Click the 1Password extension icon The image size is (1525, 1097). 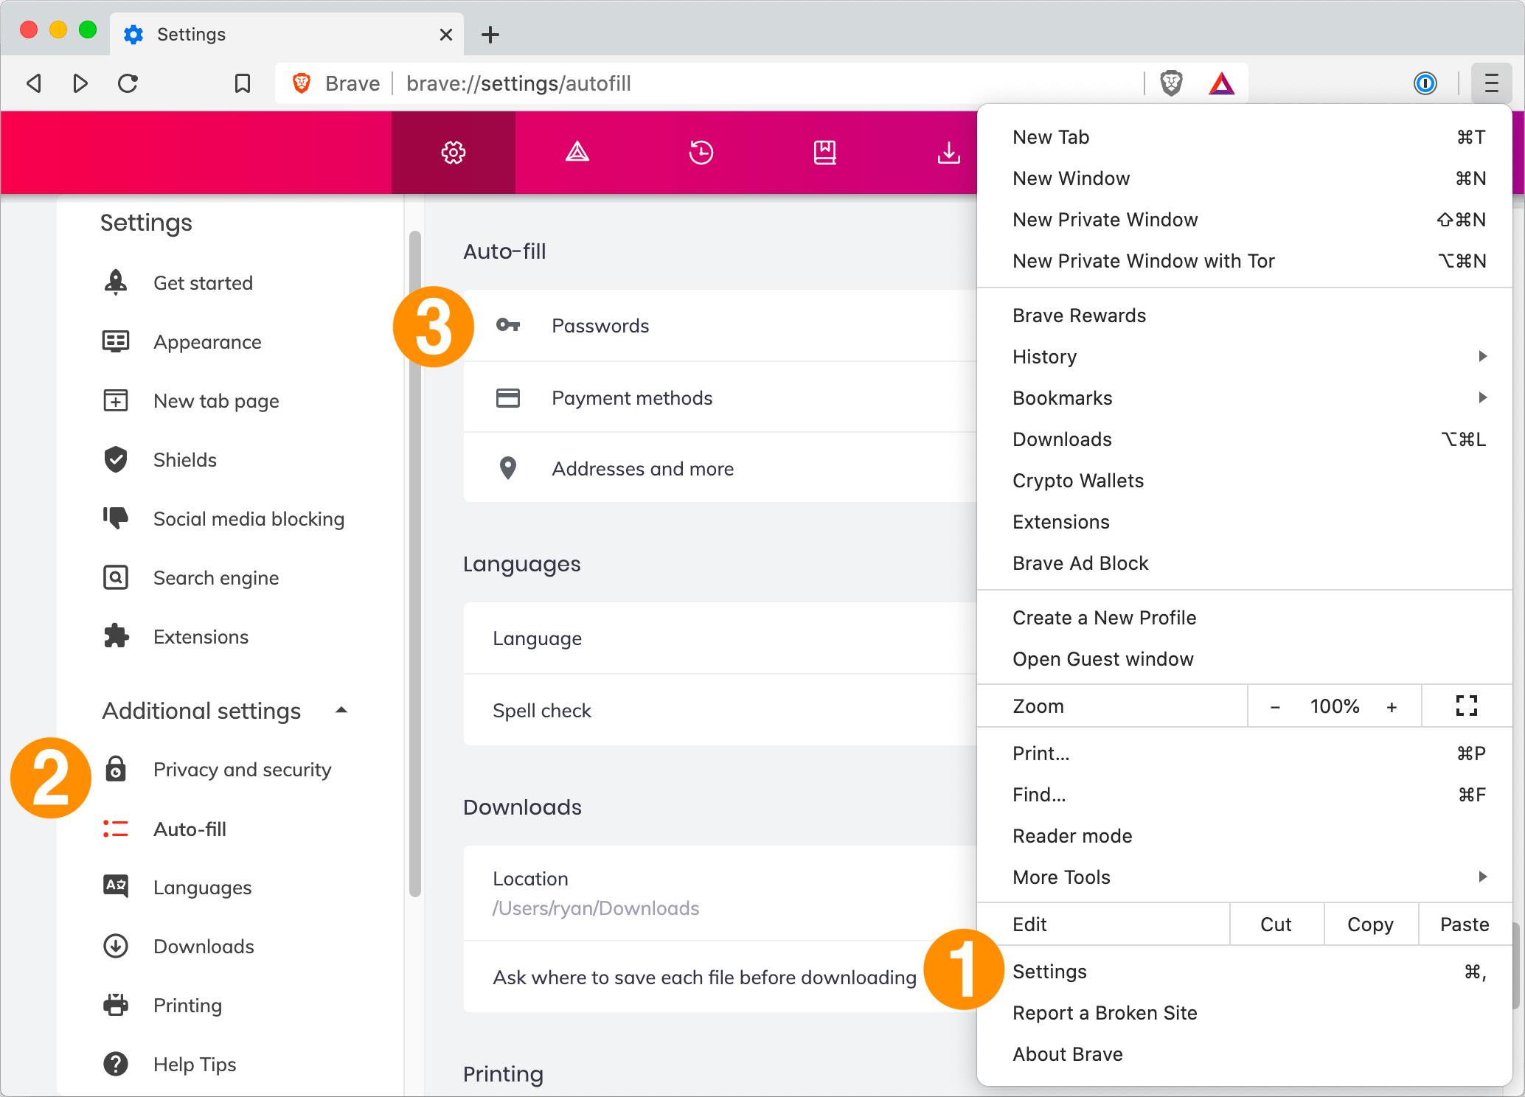(1425, 83)
